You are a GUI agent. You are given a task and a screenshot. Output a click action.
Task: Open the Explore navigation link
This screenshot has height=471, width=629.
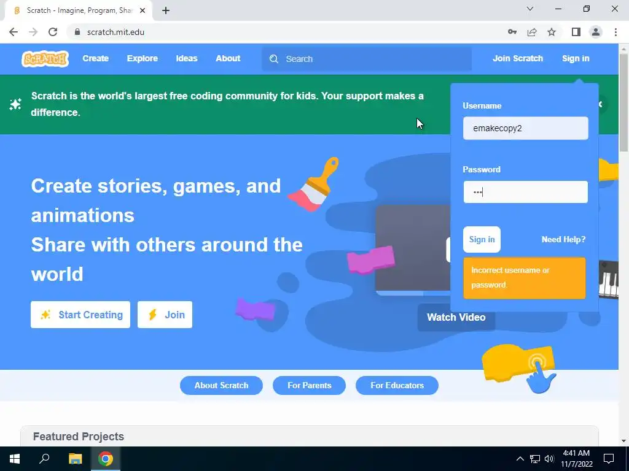143,58
